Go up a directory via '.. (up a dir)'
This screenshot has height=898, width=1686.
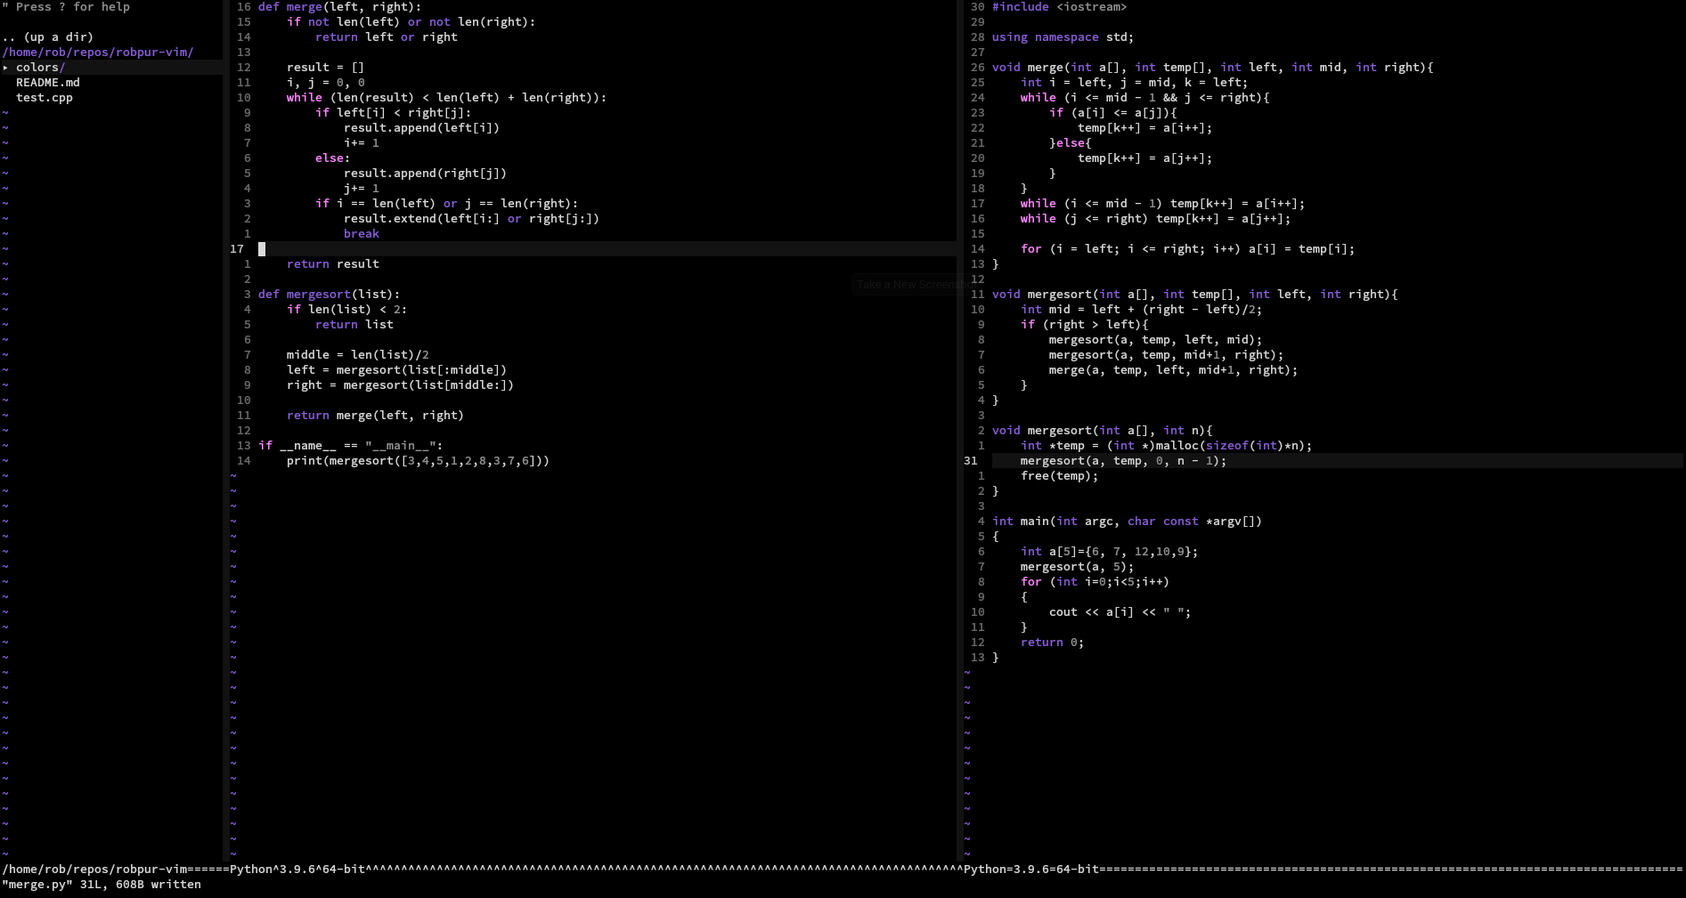point(48,37)
